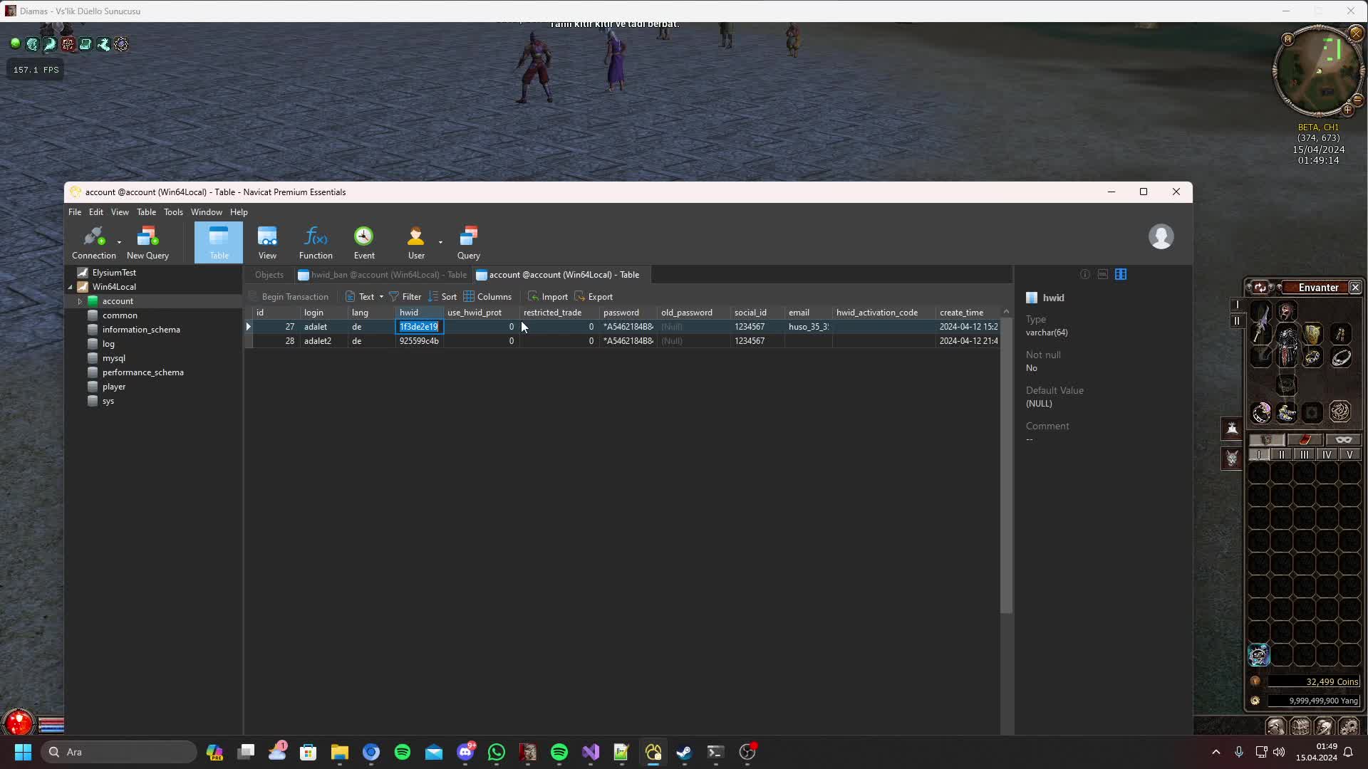This screenshot has width=1368, height=769.
Task: Open the Tools menu
Action: point(173,212)
